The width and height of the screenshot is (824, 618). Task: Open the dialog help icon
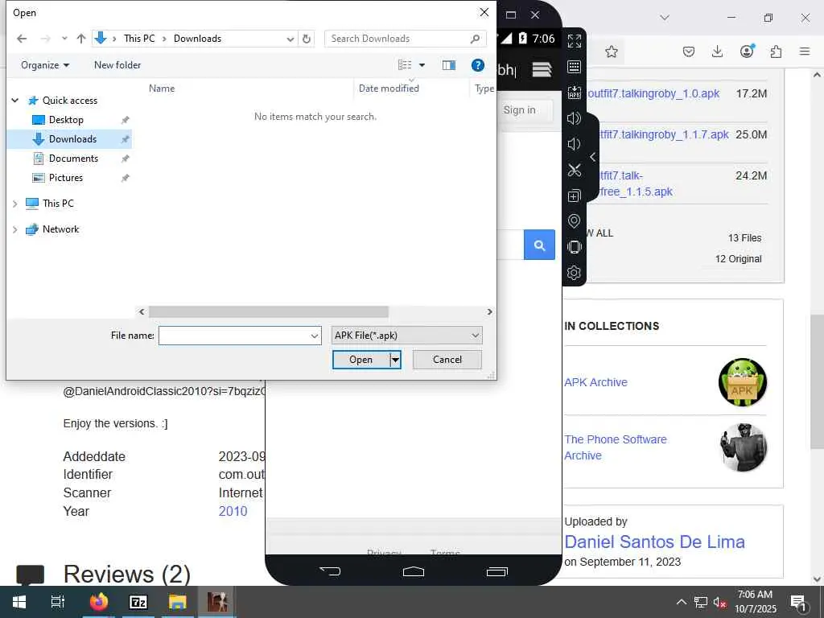pyautogui.click(x=478, y=65)
